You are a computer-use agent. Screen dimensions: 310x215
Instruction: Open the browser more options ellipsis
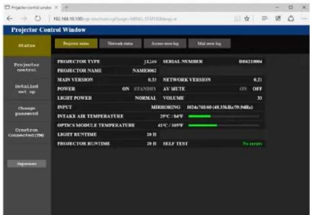tap(304, 18)
